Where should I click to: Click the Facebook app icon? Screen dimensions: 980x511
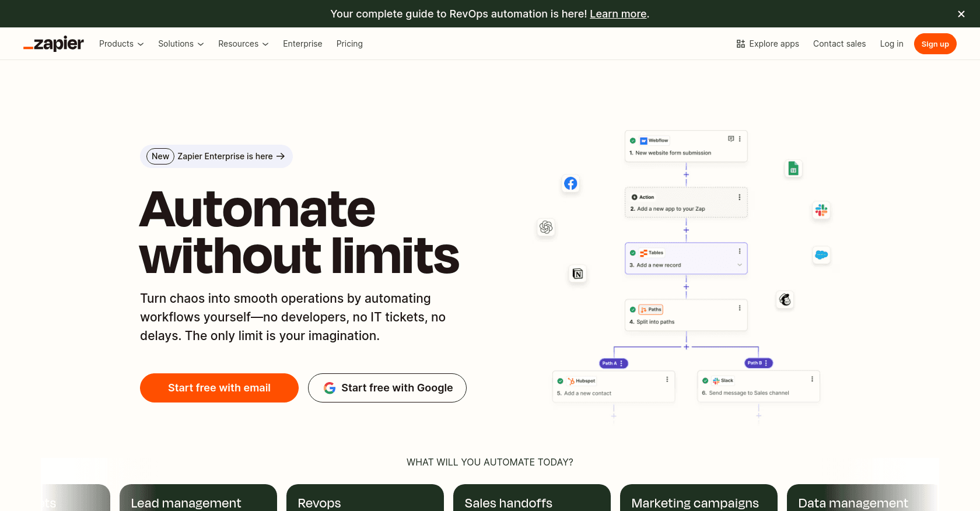pos(570,184)
